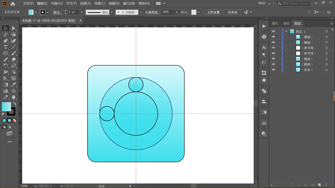The width and height of the screenshot is (335, 188).
Task: Enable Draw Behind mode
Action: coord(10,127)
